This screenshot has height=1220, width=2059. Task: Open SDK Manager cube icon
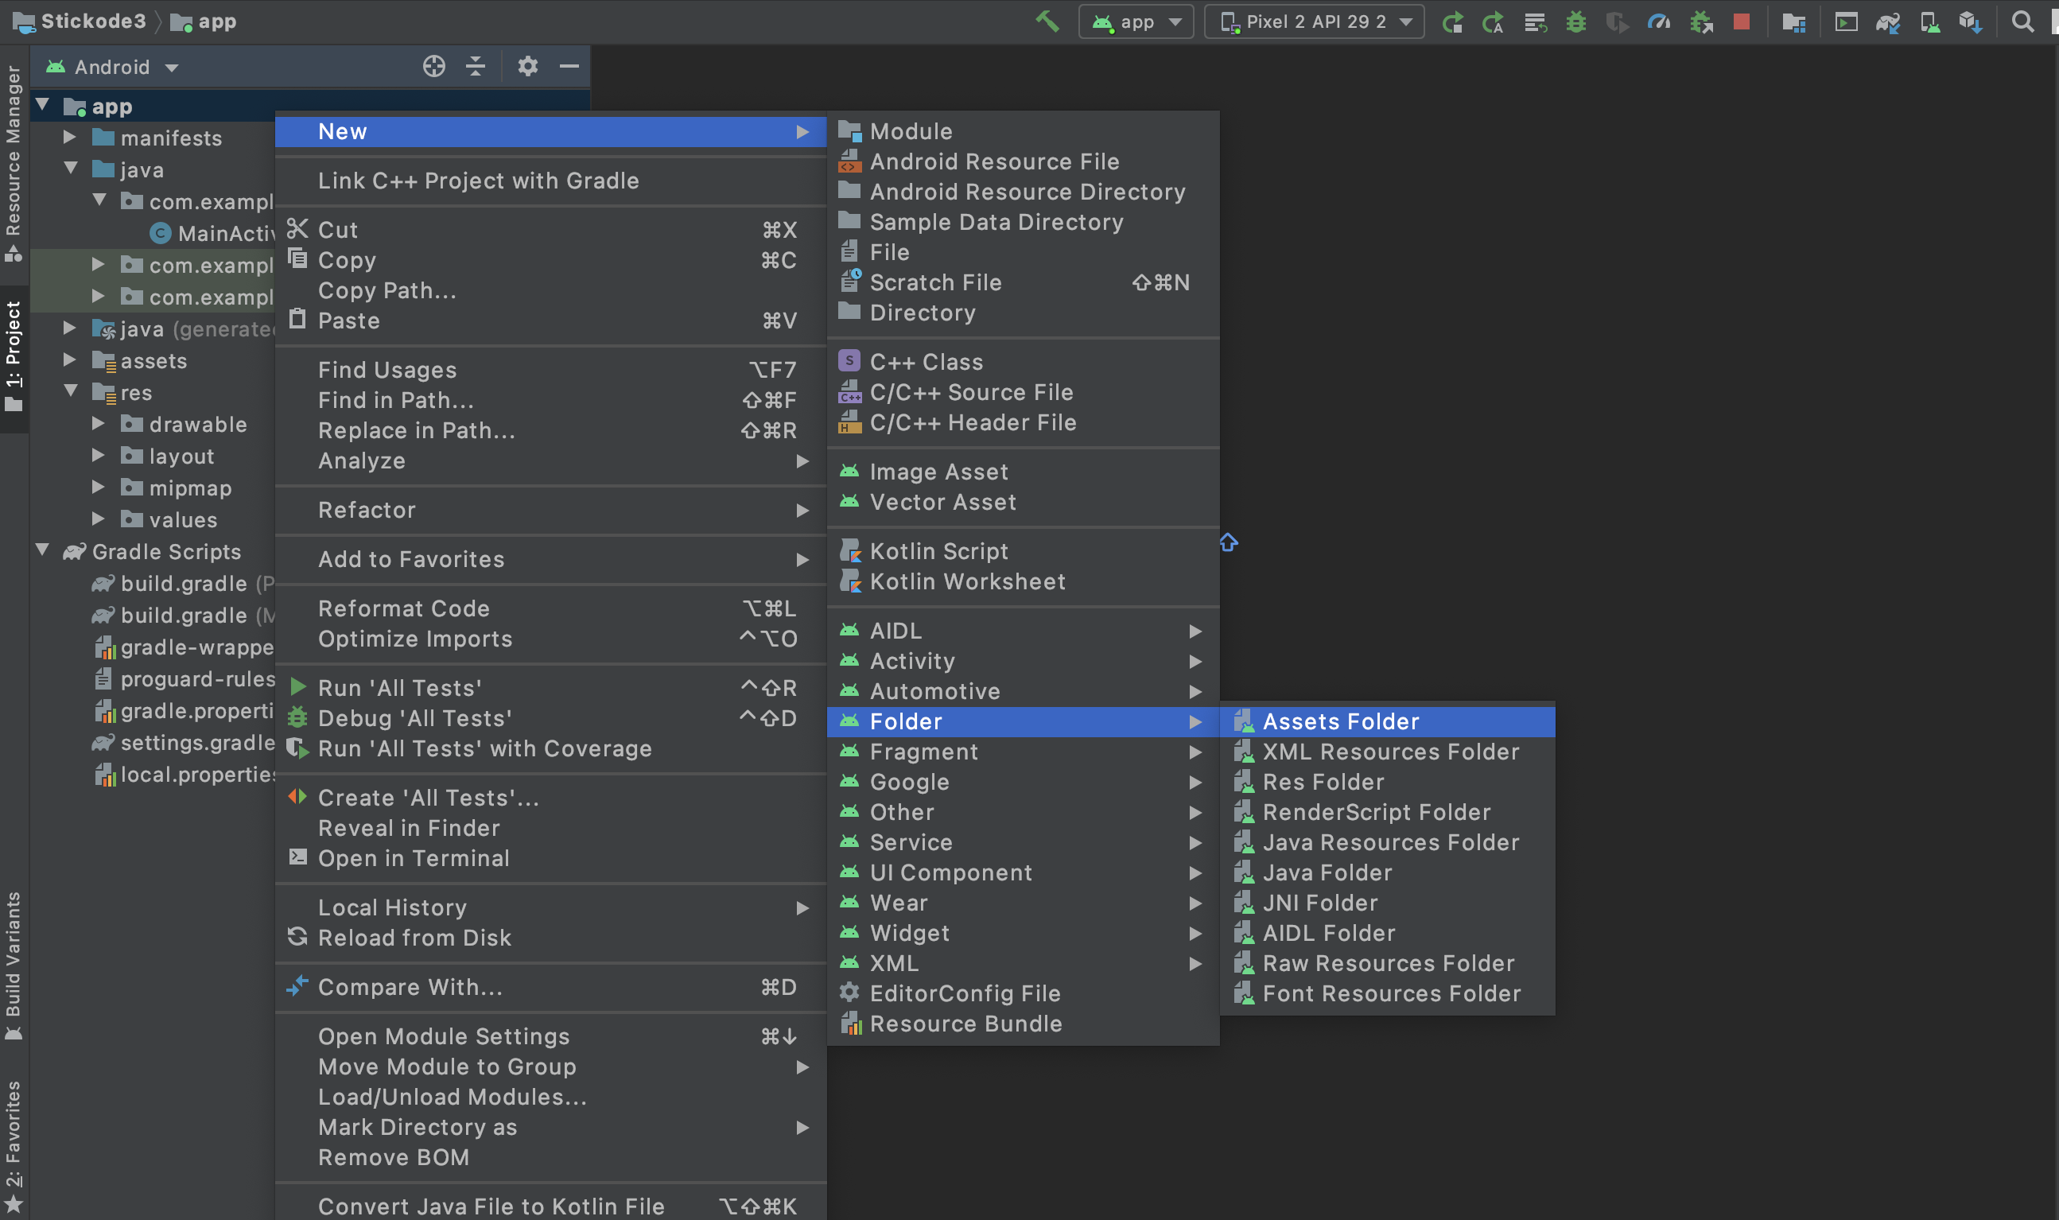(x=1970, y=21)
